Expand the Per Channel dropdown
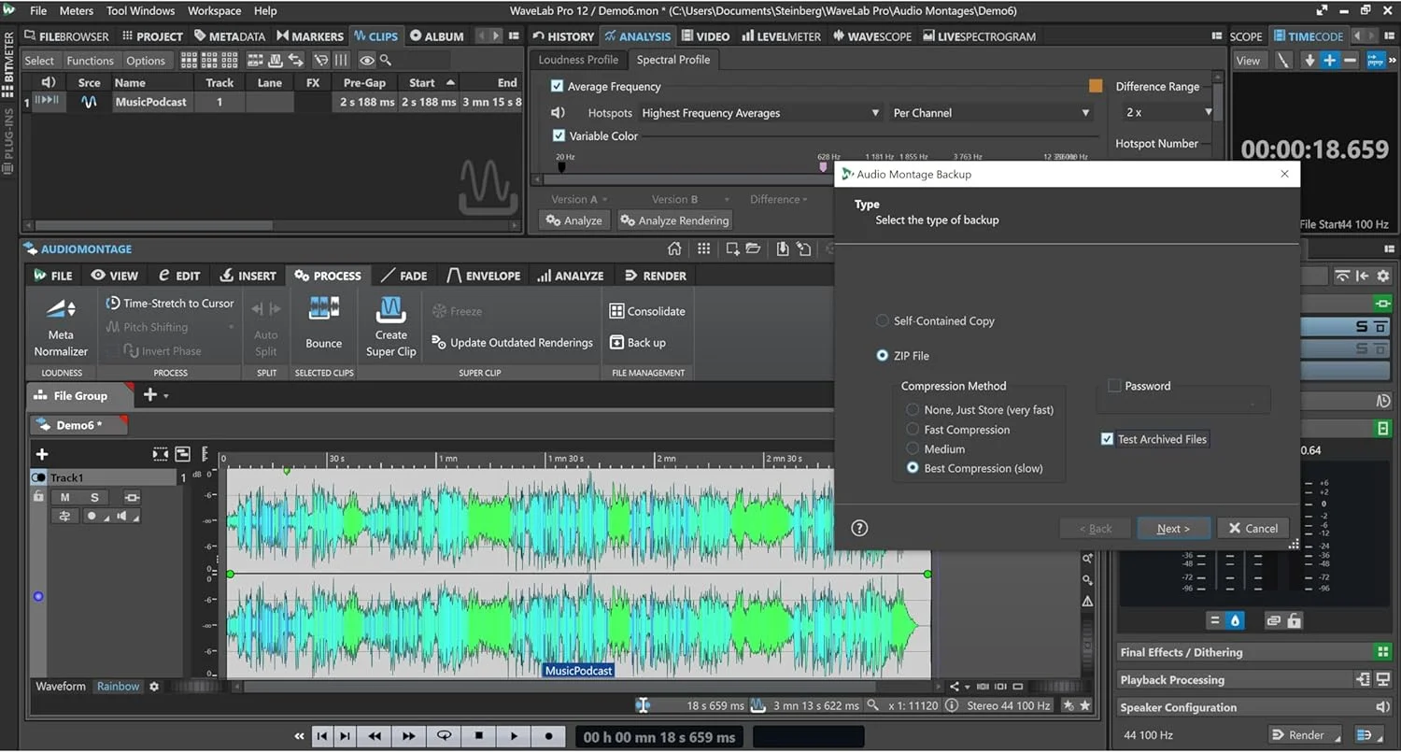Viewport: 1401px width, 753px height. click(991, 113)
